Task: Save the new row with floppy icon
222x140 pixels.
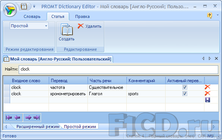Action: pos(207,100)
